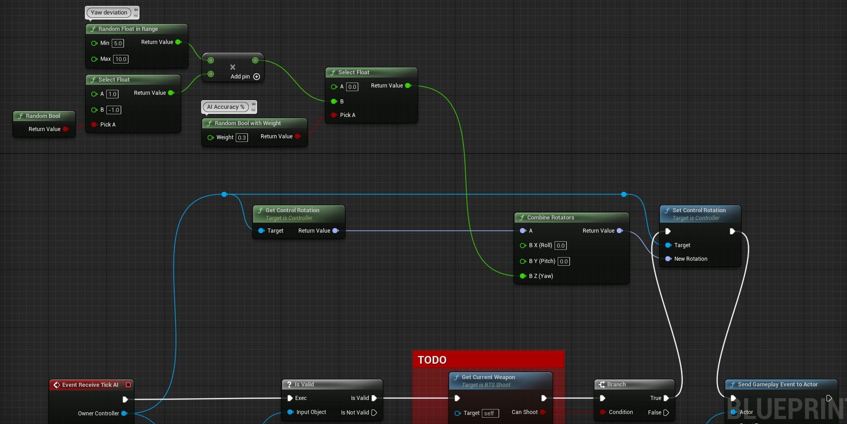
Task: Click the Combine Rotators function icon
Action: click(522, 217)
